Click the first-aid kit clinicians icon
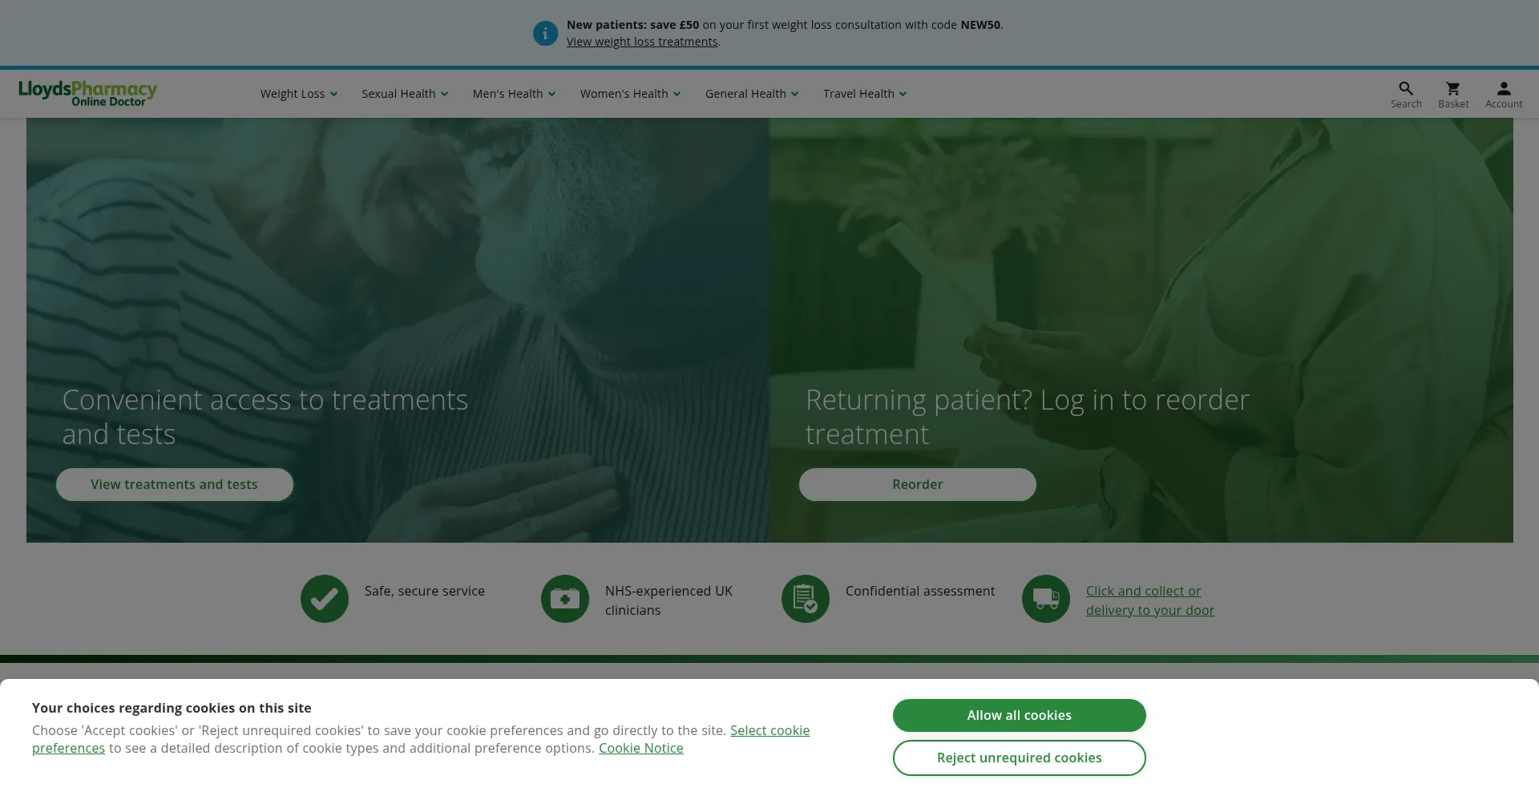The image size is (1539, 796). click(565, 599)
